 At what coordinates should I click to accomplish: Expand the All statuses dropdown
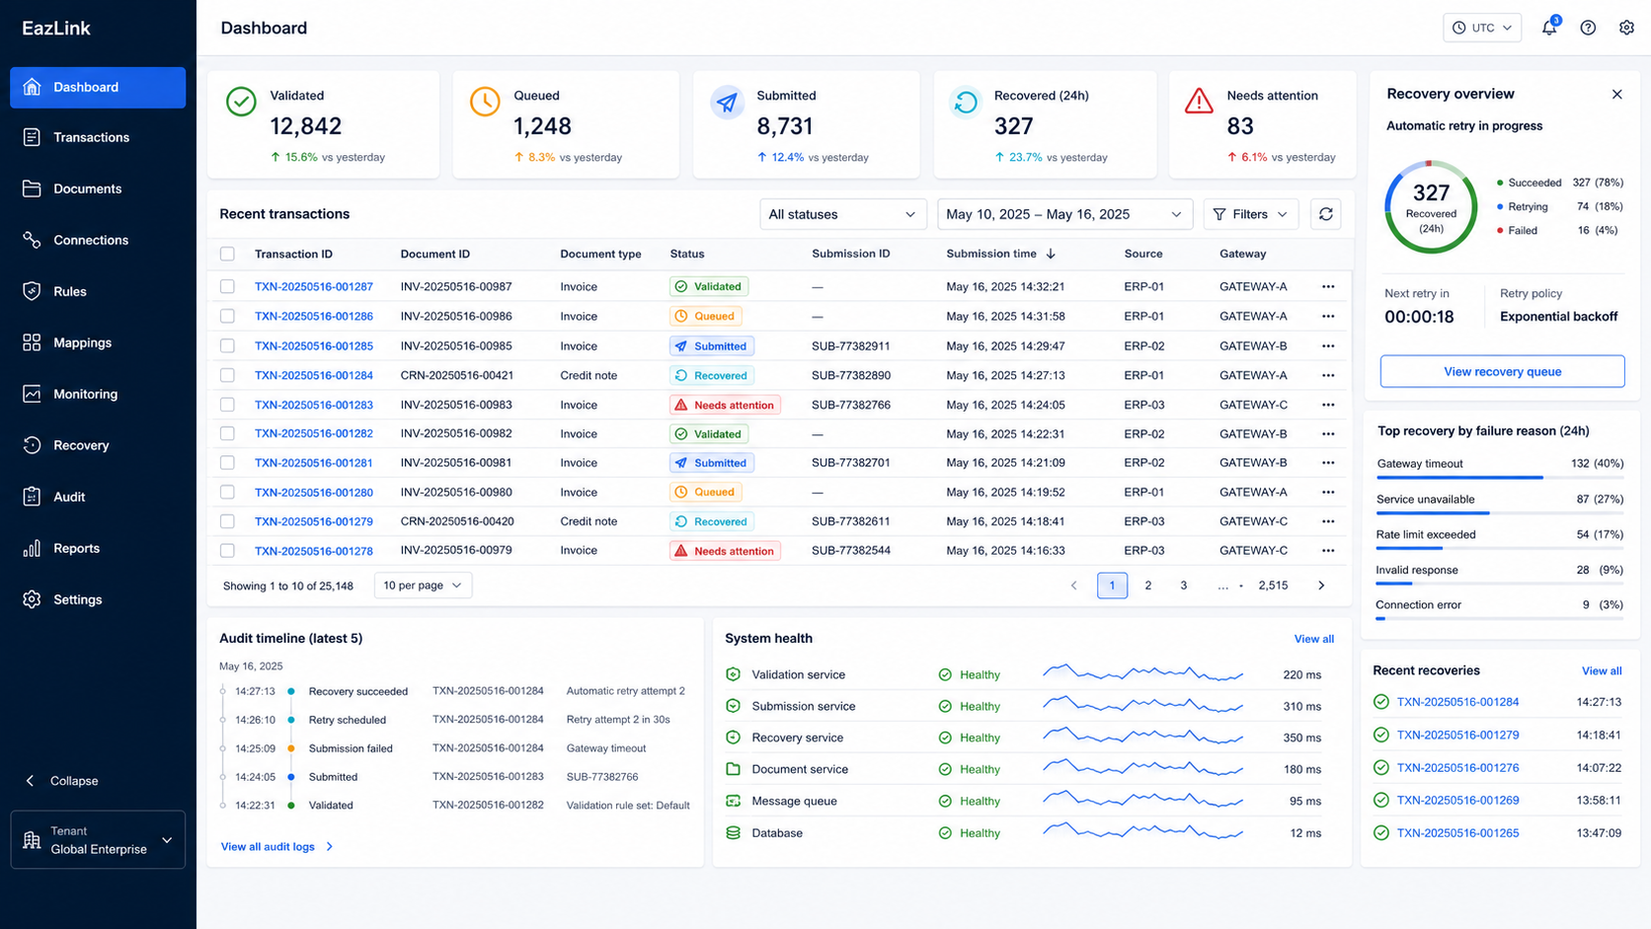842,214
